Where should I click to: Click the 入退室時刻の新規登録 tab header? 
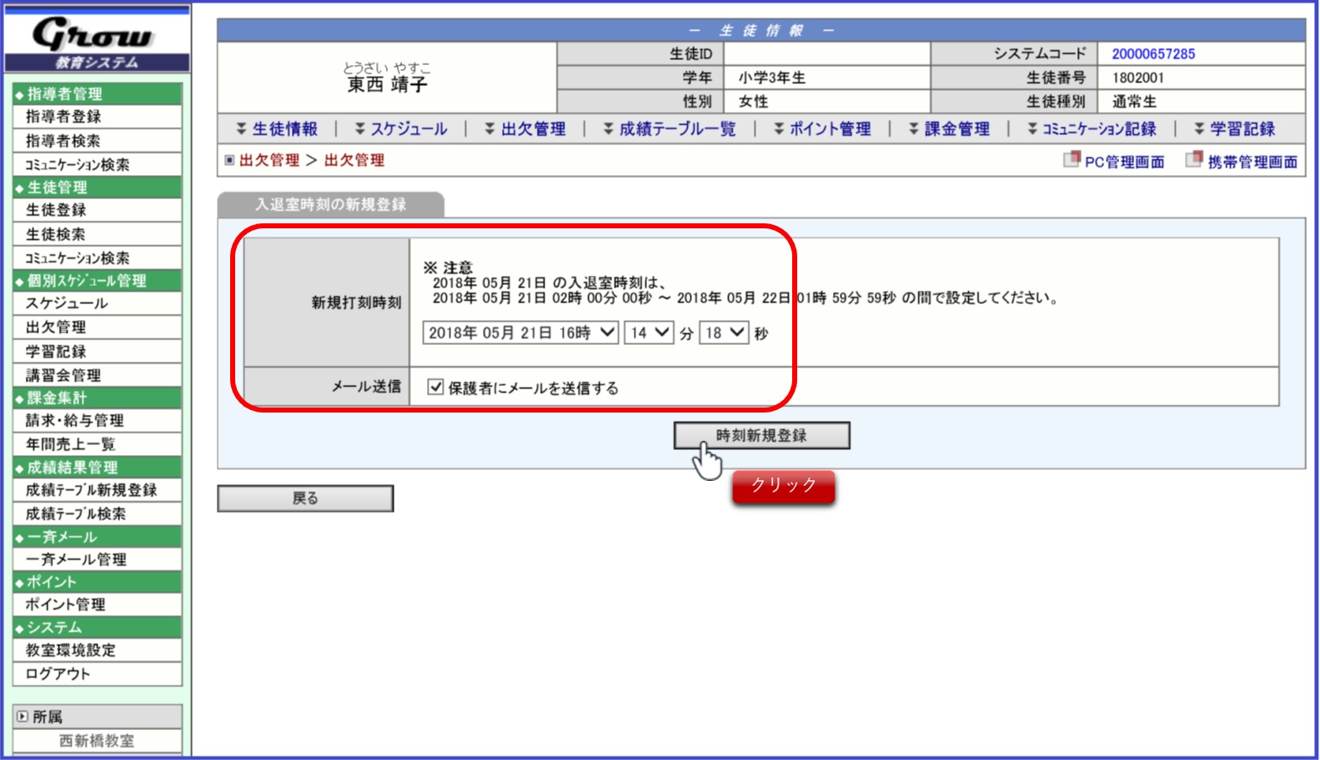coord(330,205)
